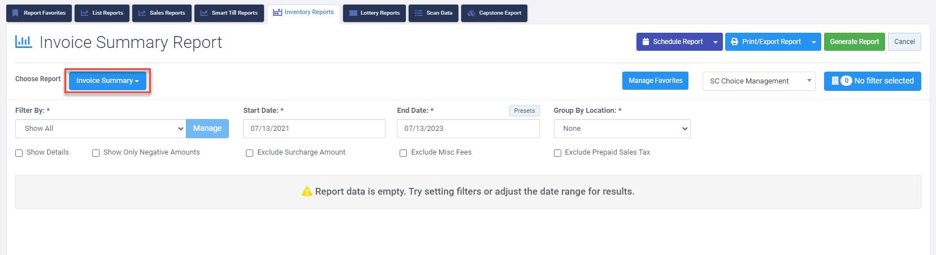936x255 pixels.
Task: Click the Capstone Export icon
Action: 471,13
